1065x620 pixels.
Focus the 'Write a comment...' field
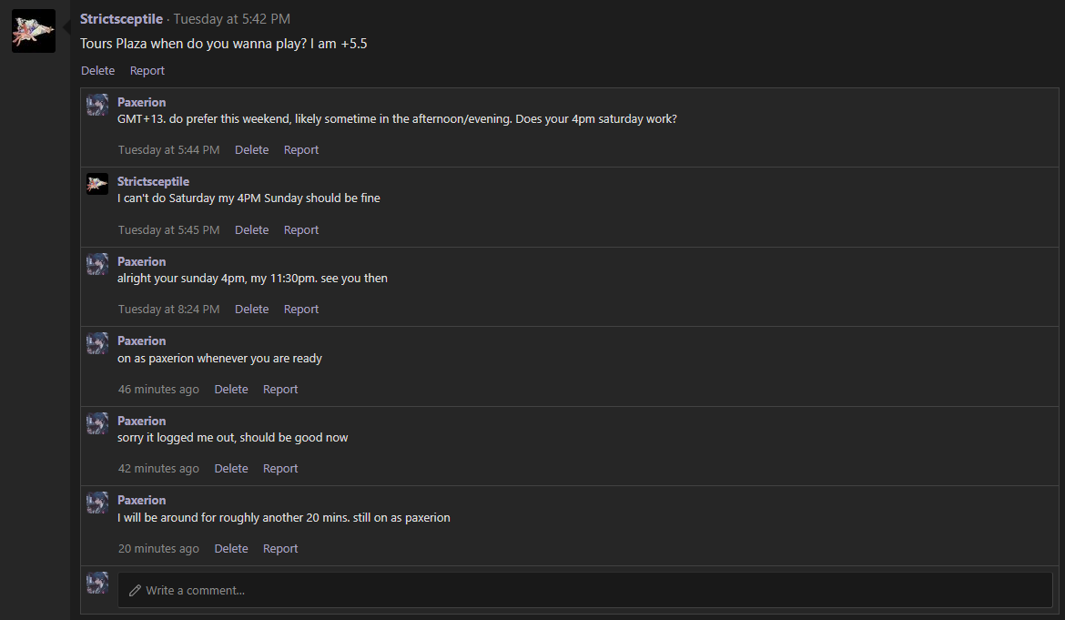(x=584, y=590)
